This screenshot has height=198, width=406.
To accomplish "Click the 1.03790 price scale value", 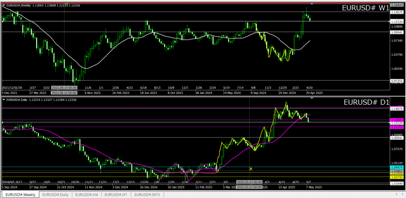I will [x=397, y=55].
